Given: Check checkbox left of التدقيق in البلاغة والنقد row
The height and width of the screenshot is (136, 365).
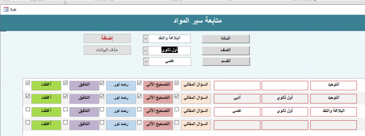Looking at the screenshot, I should (x=66, y=109).
